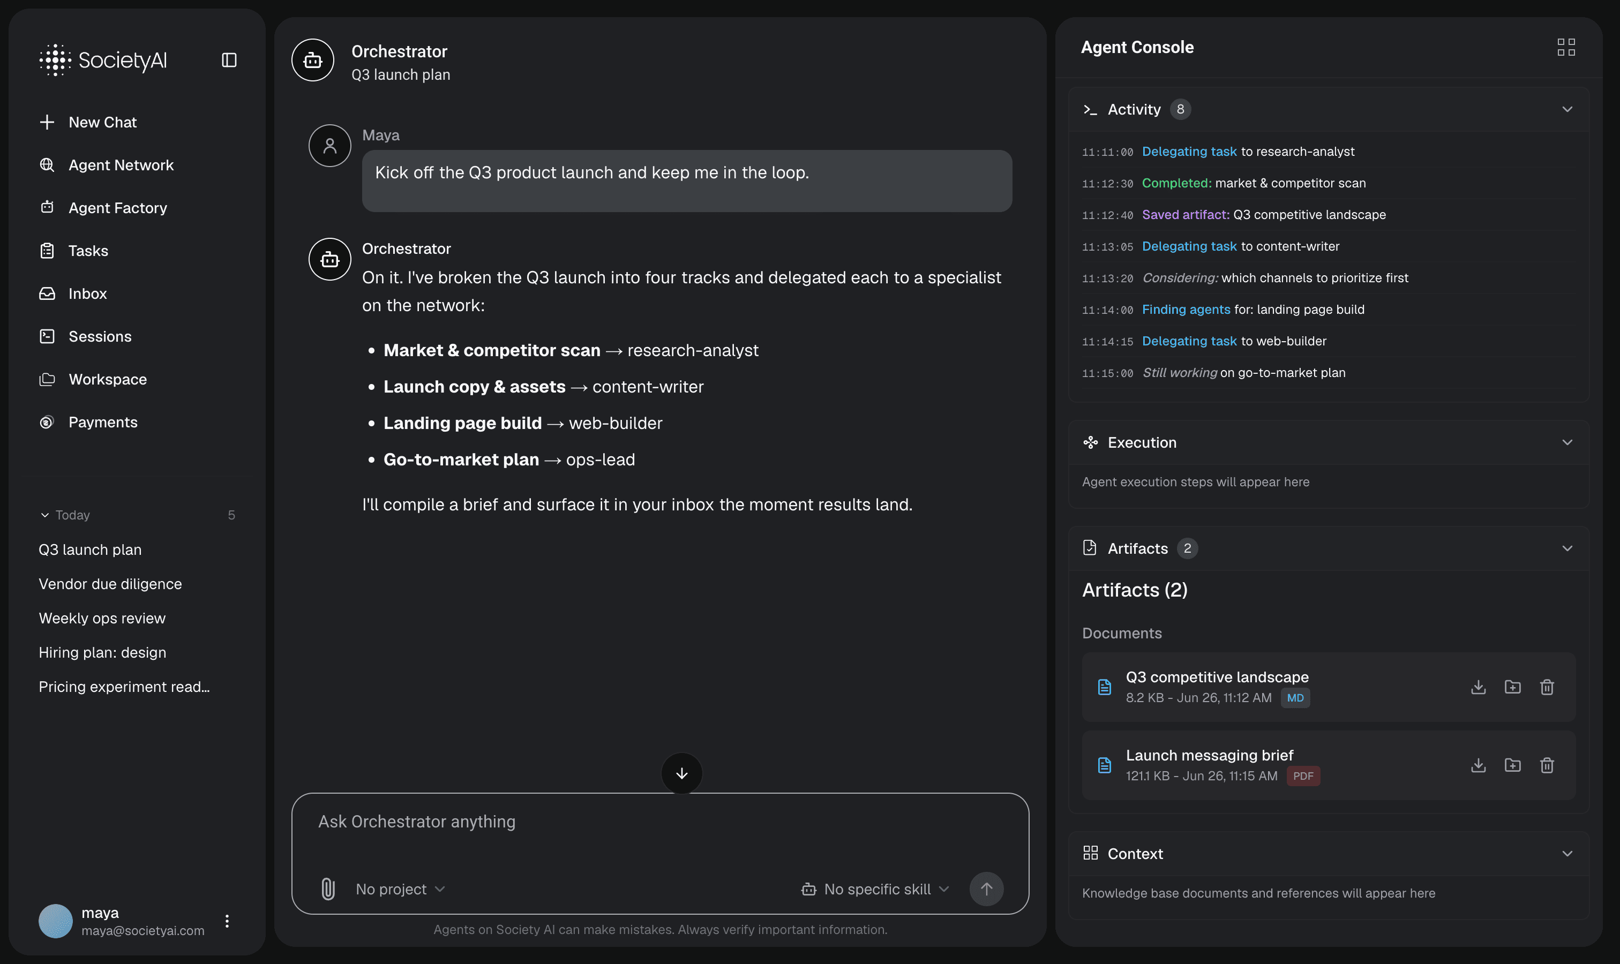Click the Activity count badge 8

click(x=1180, y=109)
